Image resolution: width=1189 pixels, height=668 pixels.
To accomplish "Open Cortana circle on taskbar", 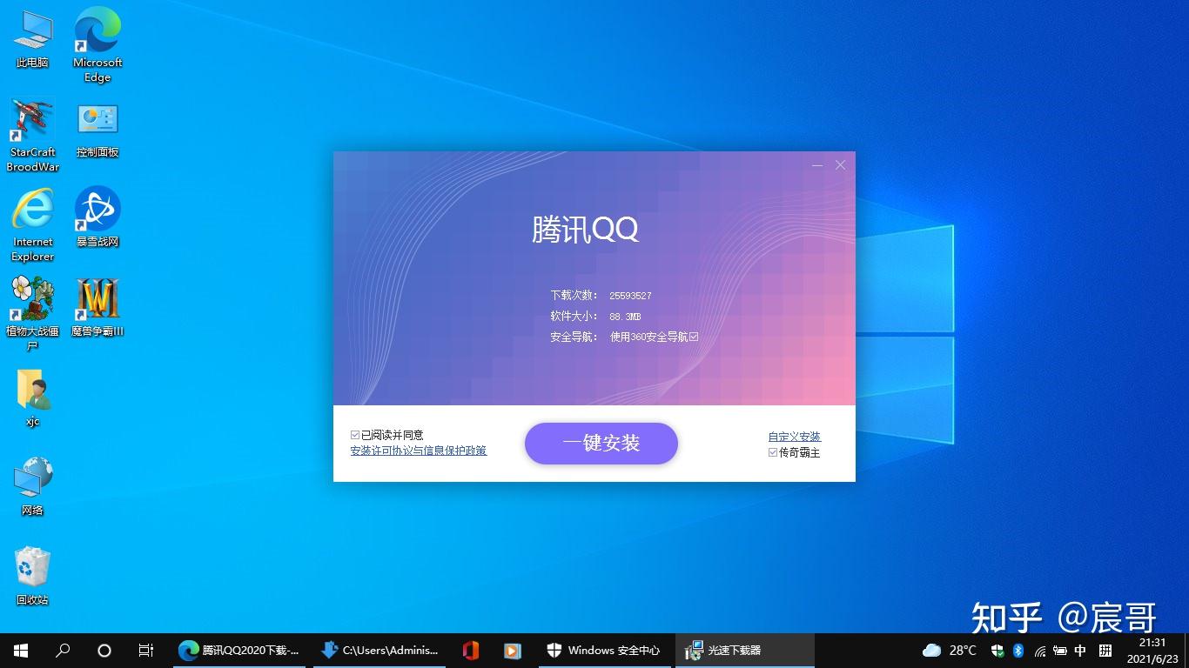I will click(x=104, y=651).
